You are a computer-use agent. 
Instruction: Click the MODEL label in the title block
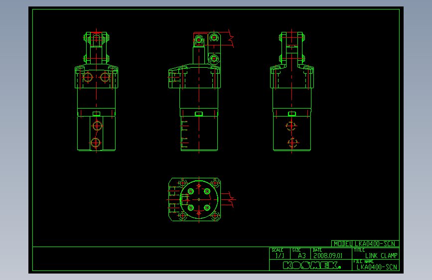coord(343,244)
